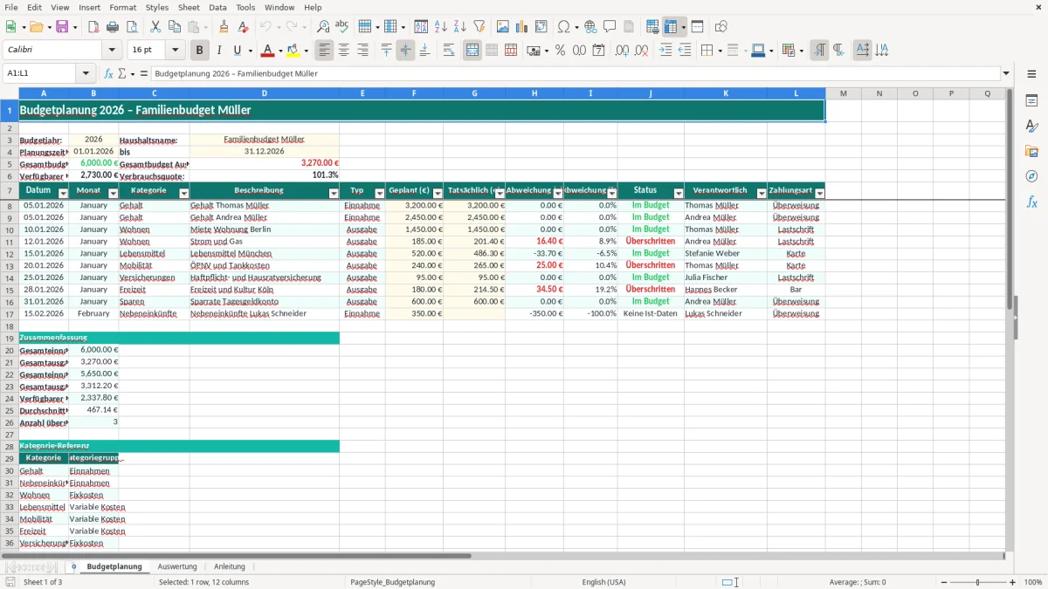
Task: Sort descending using the Z-A arrow icon
Action: click(x=459, y=27)
